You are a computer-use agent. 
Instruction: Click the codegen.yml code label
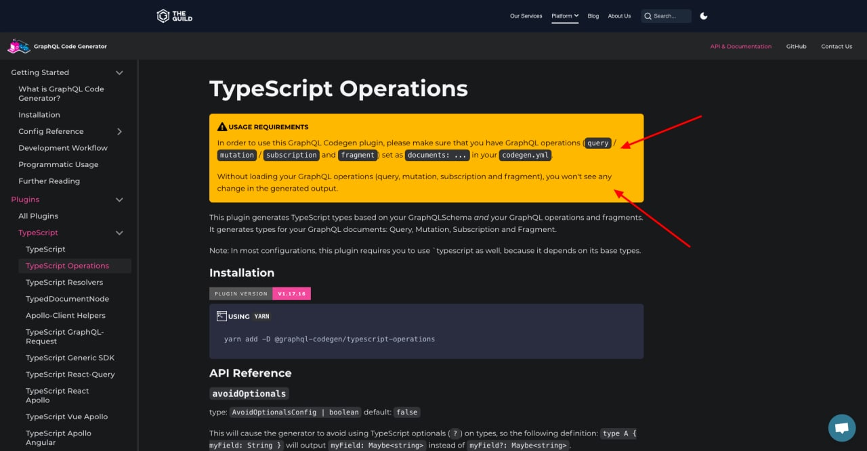[x=526, y=155]
